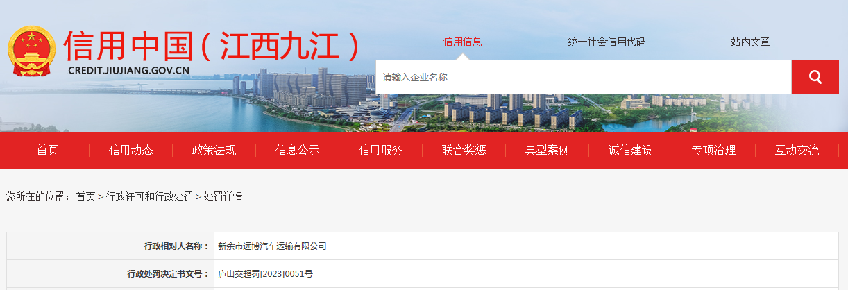The width and height of the screenshot is (848, 290).
Task: Go to 专项治理 section
Action: [x=713, y=150]
